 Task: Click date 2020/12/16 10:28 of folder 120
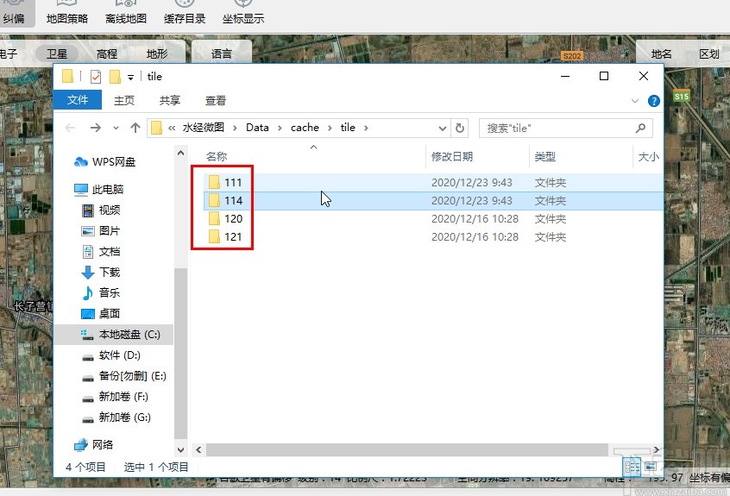[475, 219]
